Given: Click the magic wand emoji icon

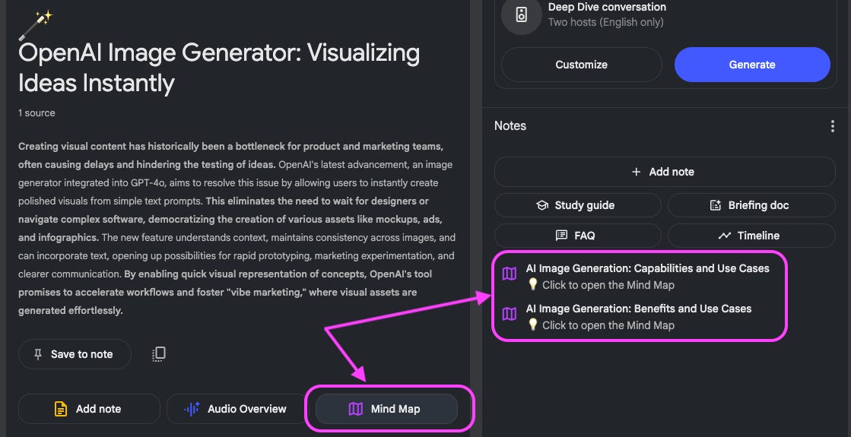Looking at the screenshot, I should point(36,26).
